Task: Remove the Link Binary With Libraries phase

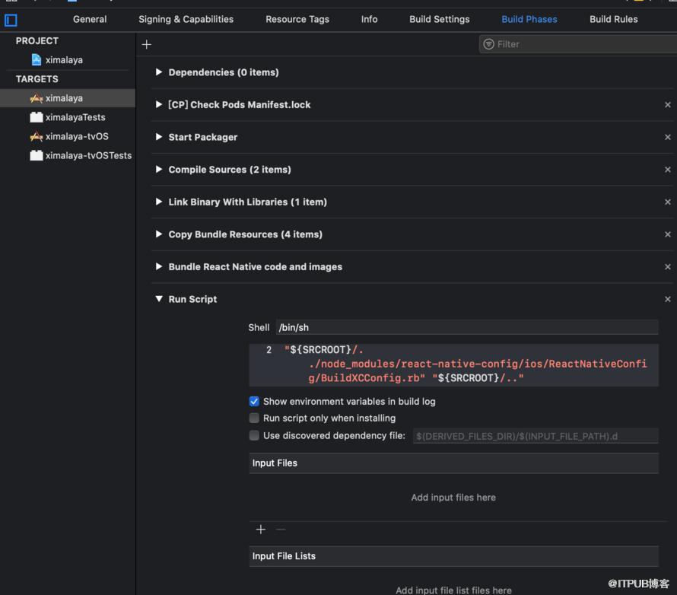Action: coord(668,202)
